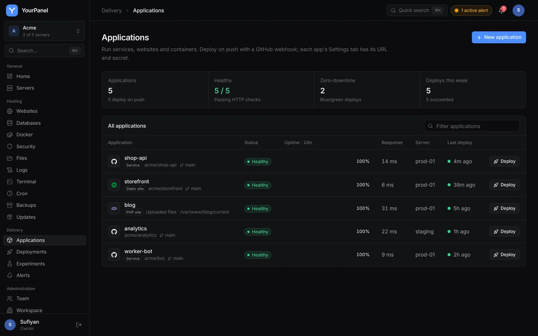Click the Updates icon in sidebar
538x336 pixels.
coord(10,217)
